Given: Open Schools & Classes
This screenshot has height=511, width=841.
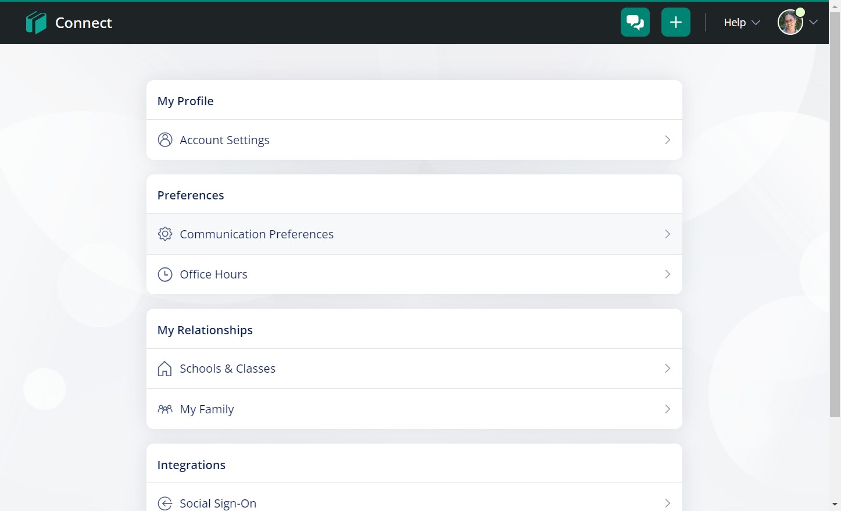Looking at the screenshot, I should 227,369.
